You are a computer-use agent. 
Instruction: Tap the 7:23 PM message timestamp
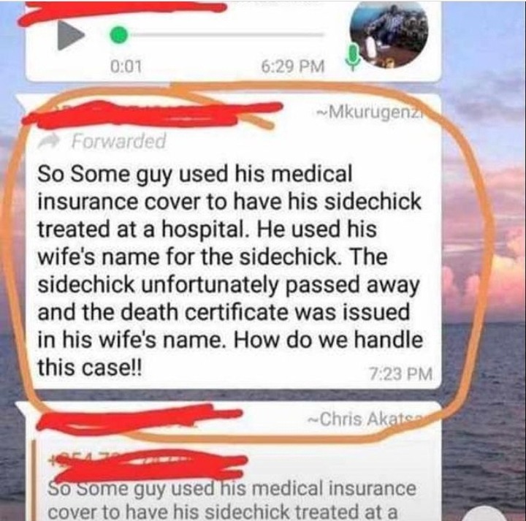click(x=400, y=373)
